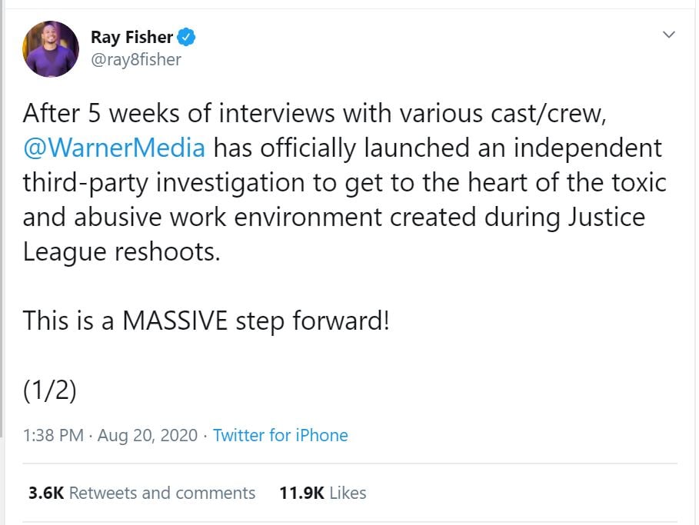The image size is (699, 525).
Task: Click the @ray8fisher handle
Action: click(x=136, y=60)
